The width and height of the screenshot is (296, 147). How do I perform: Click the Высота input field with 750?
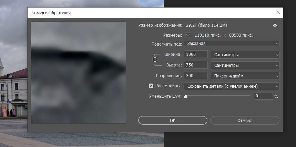(x=196, y=65)
